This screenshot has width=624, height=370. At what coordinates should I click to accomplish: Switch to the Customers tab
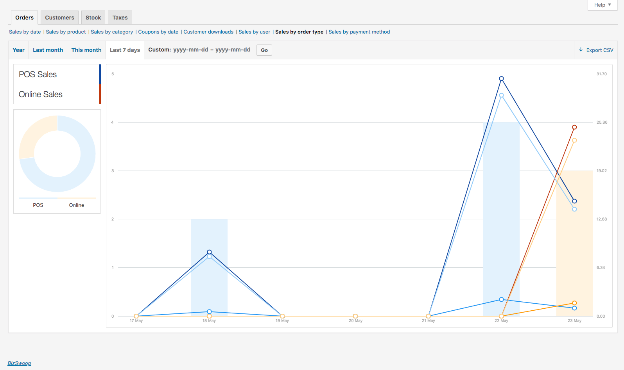click(x=59, y=18)
